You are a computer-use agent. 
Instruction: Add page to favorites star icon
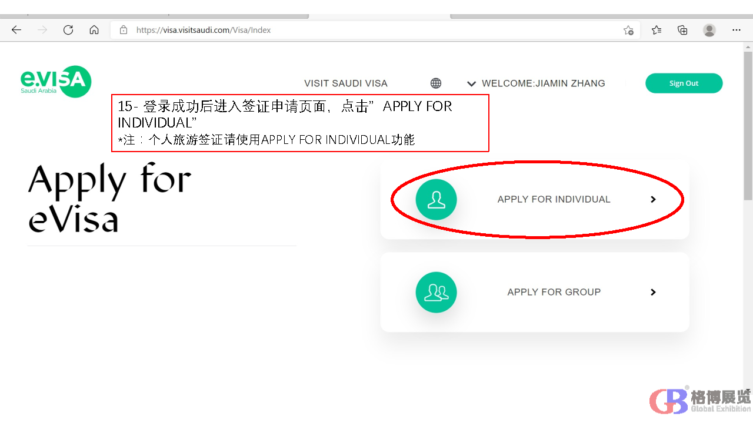coord(628,30)
